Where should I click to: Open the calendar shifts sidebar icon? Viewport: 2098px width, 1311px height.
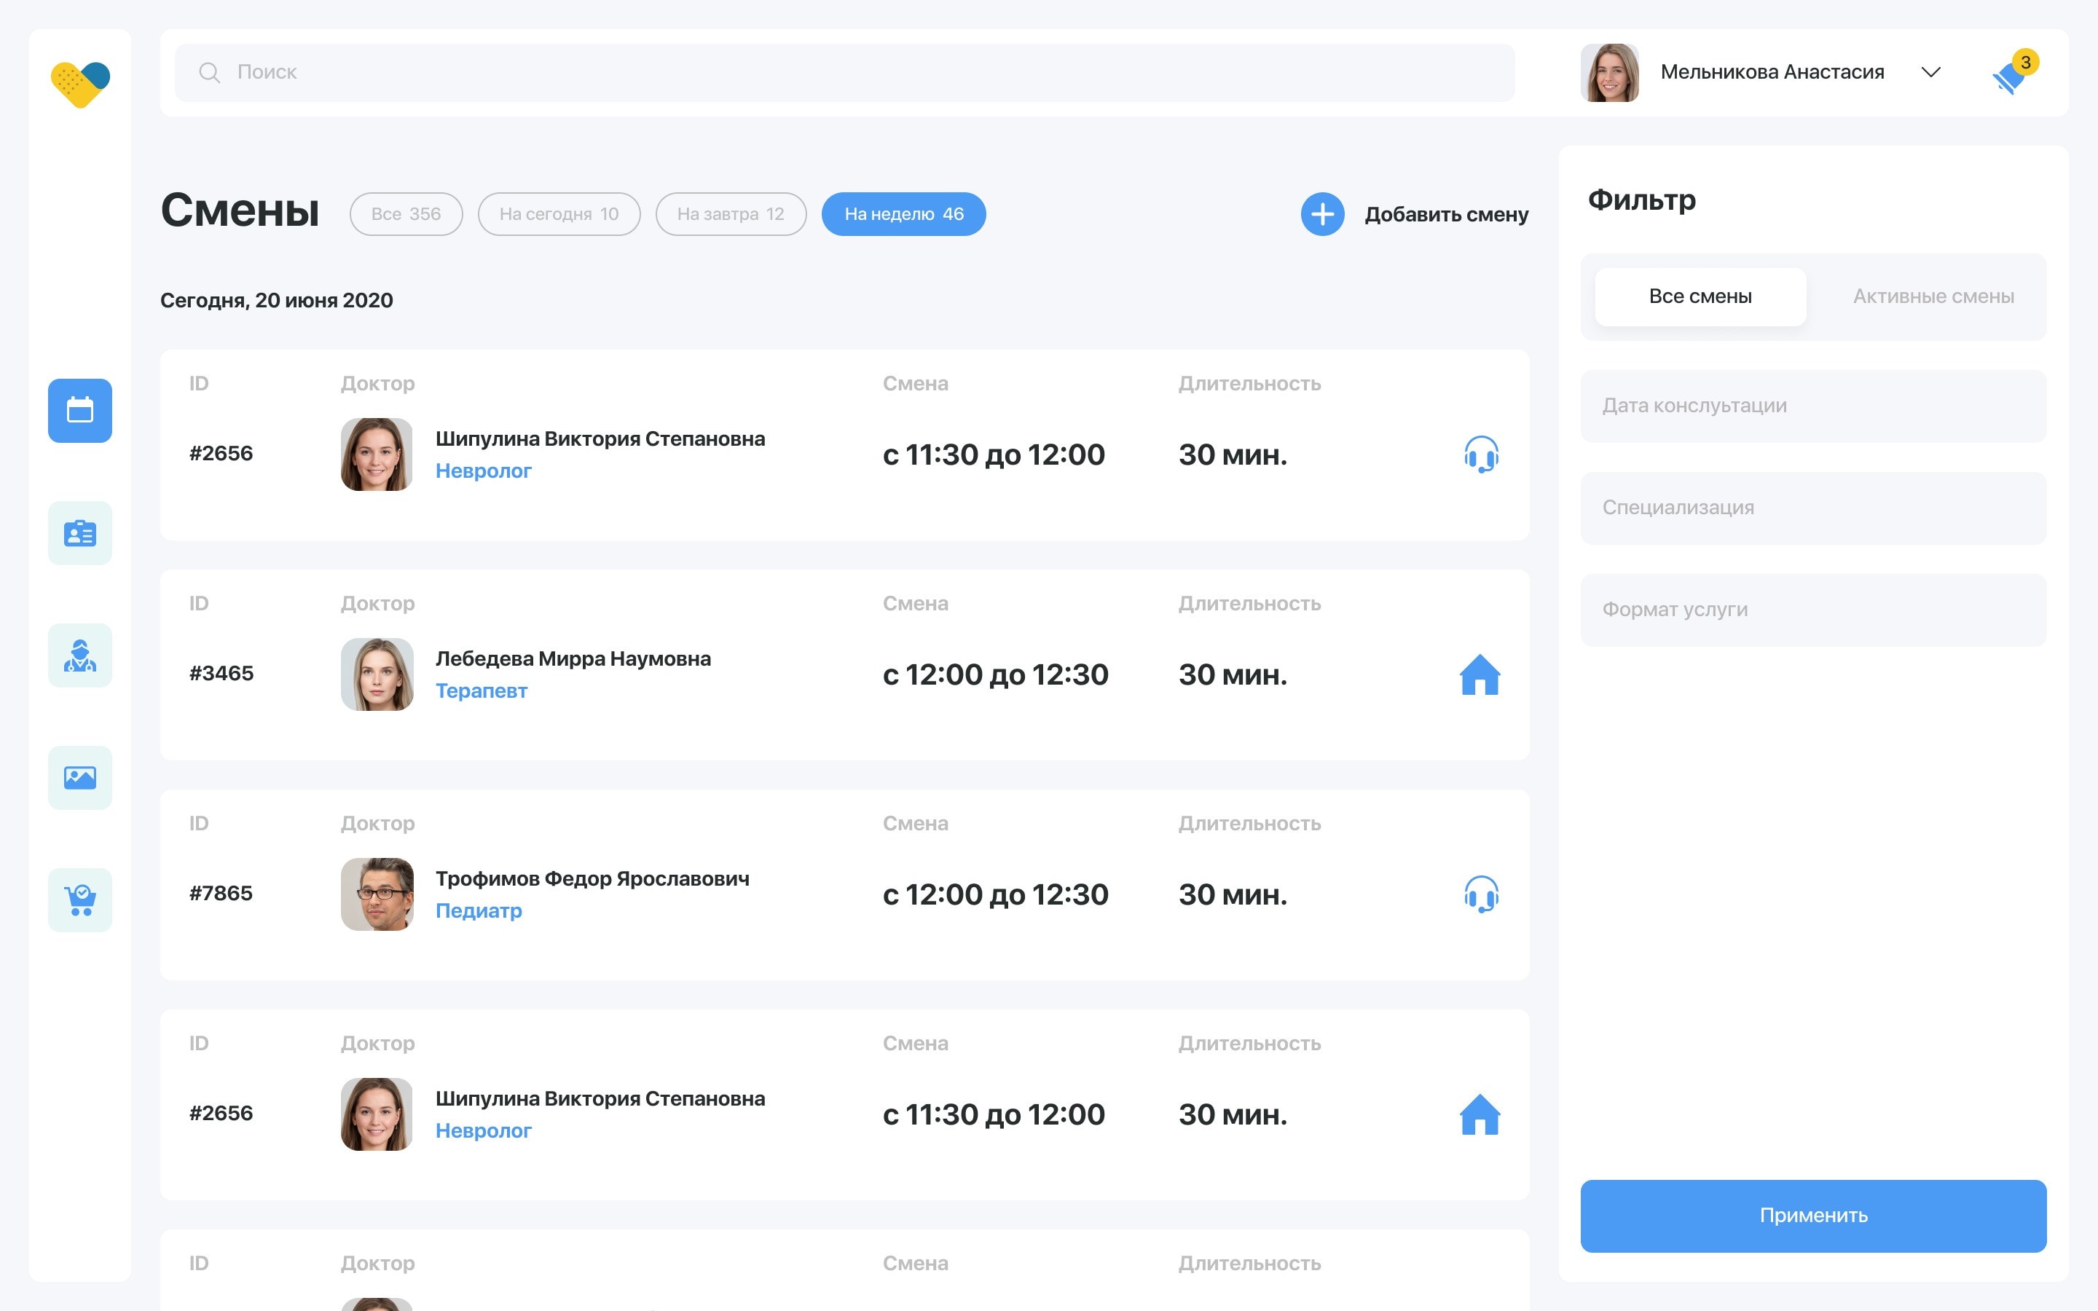pos(79,410)
